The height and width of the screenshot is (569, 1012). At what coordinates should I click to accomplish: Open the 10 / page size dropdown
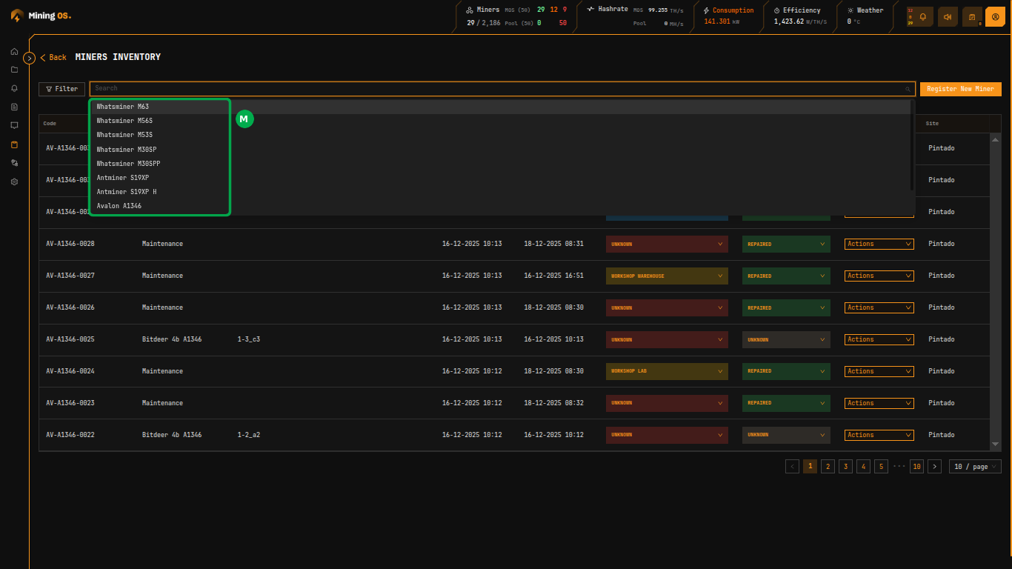(x=974, y=467)
